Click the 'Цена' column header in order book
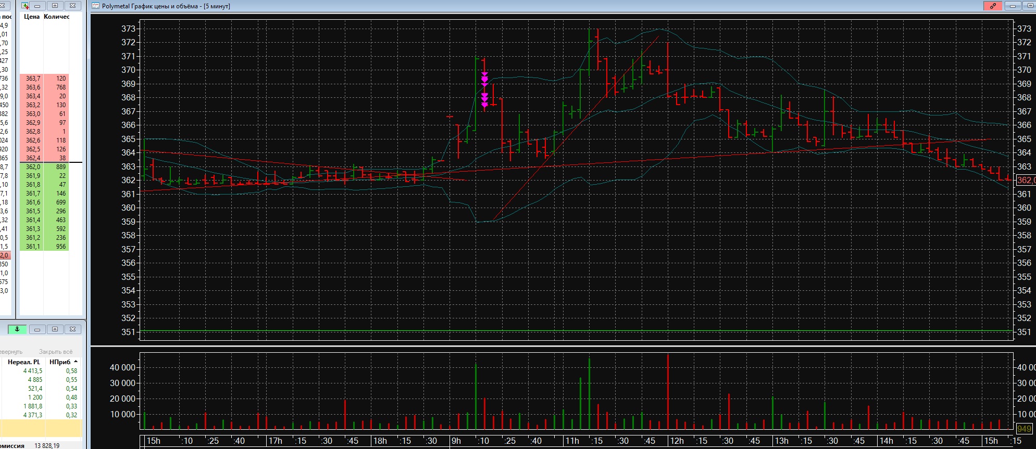The width and height of the screenshot is (1036, 449). 31,17
